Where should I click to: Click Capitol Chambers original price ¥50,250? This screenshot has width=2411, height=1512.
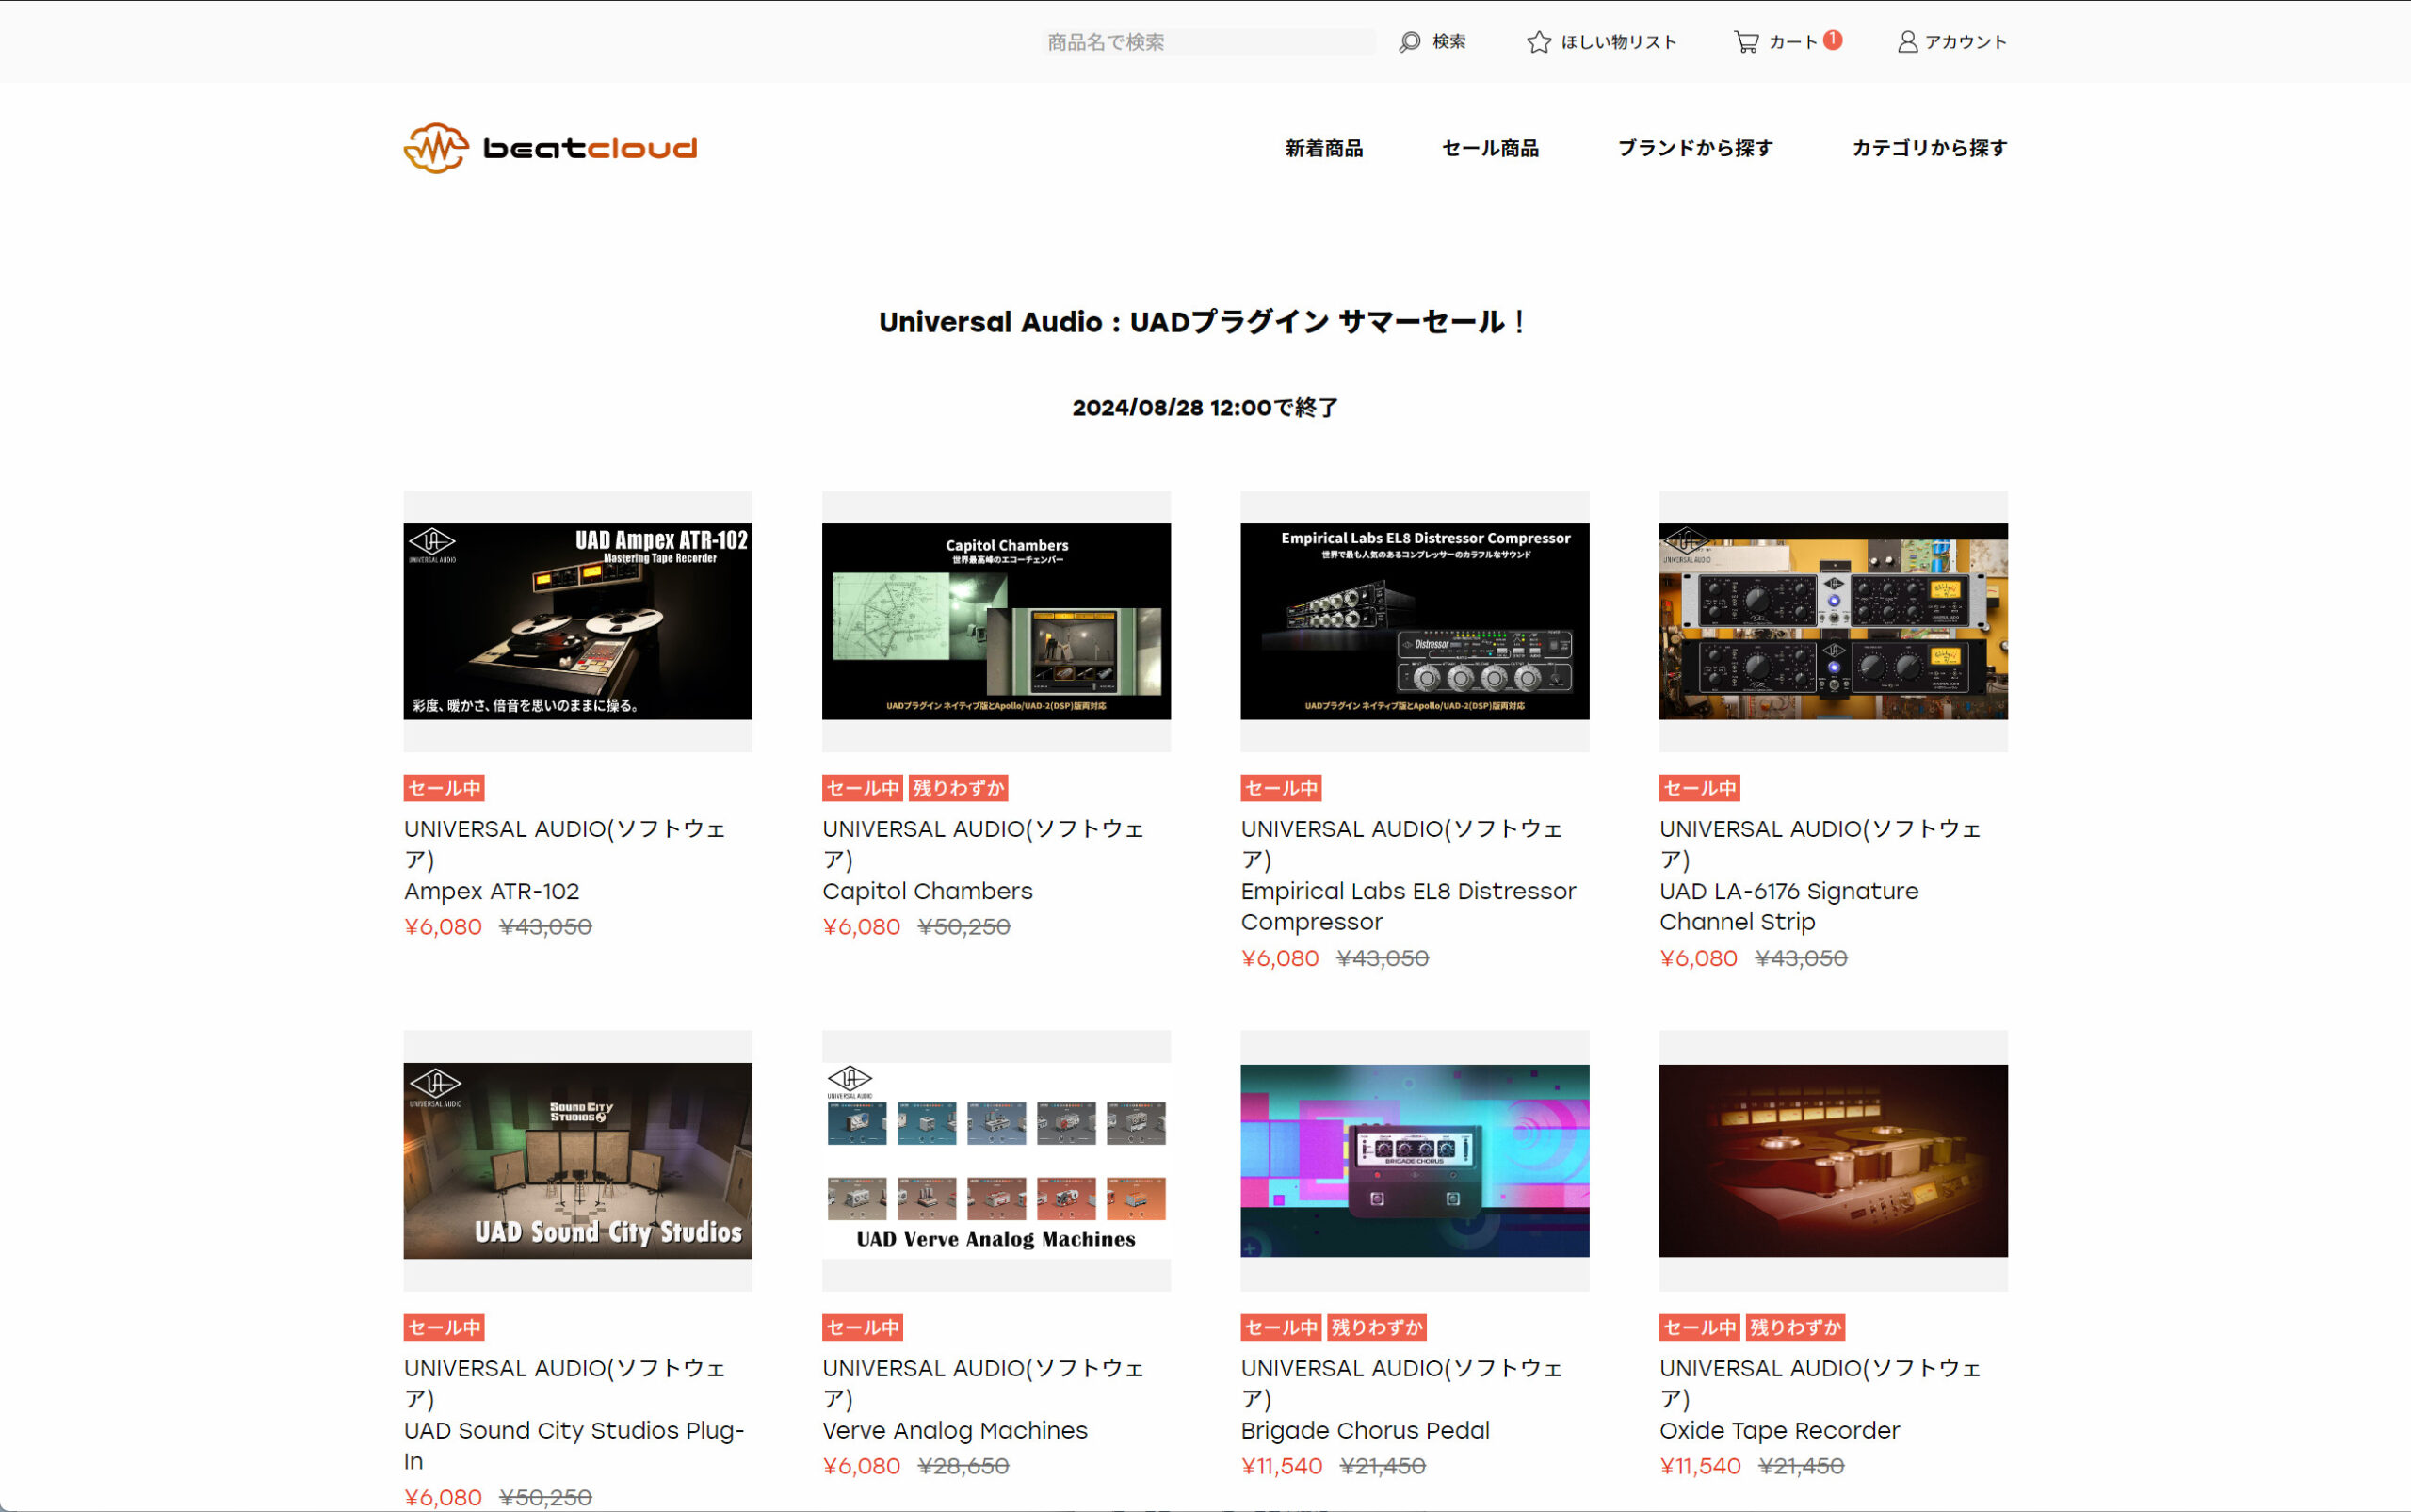pos(964,927)
